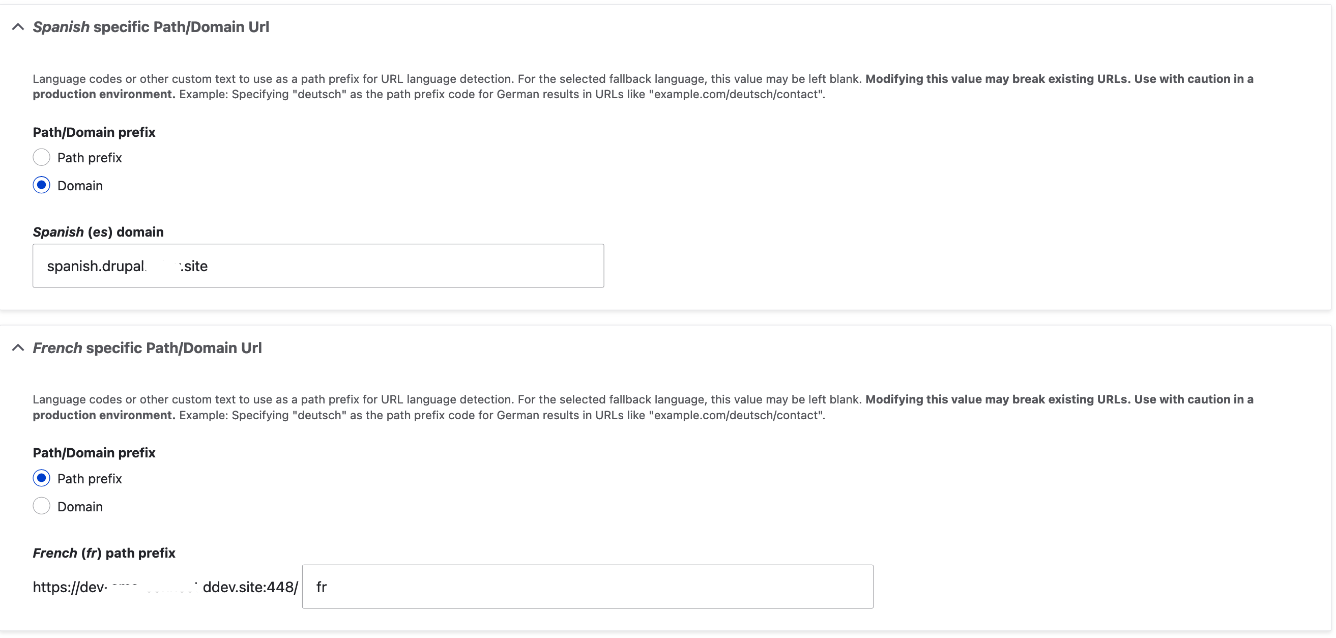Focus the Spanish (es) domain text field
1336x638 pixels.
pos(317,266)
